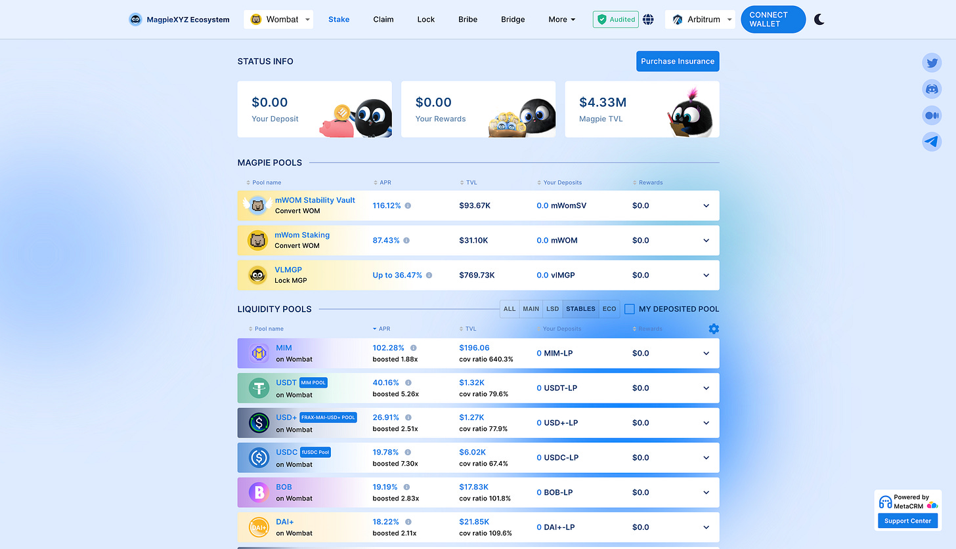The image size is (956, 549).
Task: Open the Support Center button
Action: [x=907, y=521]
